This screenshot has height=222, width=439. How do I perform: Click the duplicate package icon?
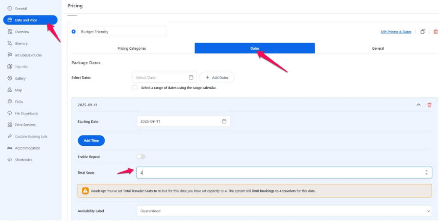click(x=423, y=32)
